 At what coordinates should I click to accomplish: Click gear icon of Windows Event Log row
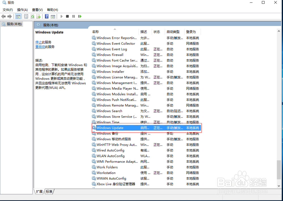(94, 49)
